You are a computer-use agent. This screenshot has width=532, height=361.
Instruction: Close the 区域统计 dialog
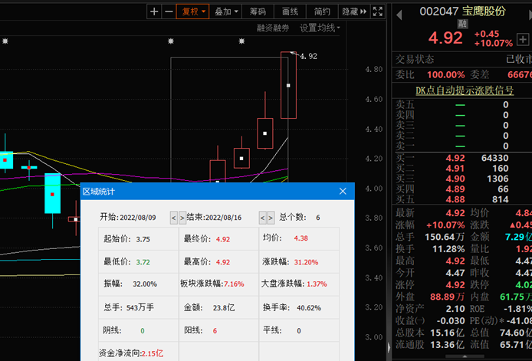click(x=343, y=191)
